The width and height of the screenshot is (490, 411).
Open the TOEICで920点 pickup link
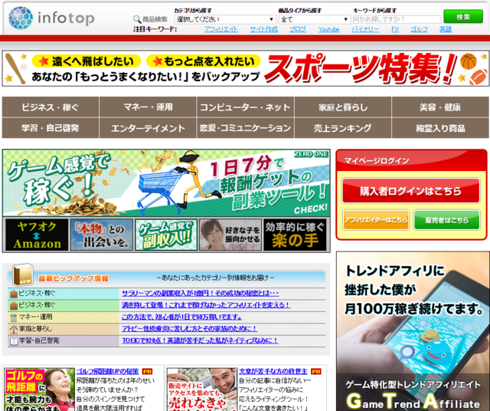(200, 340)
